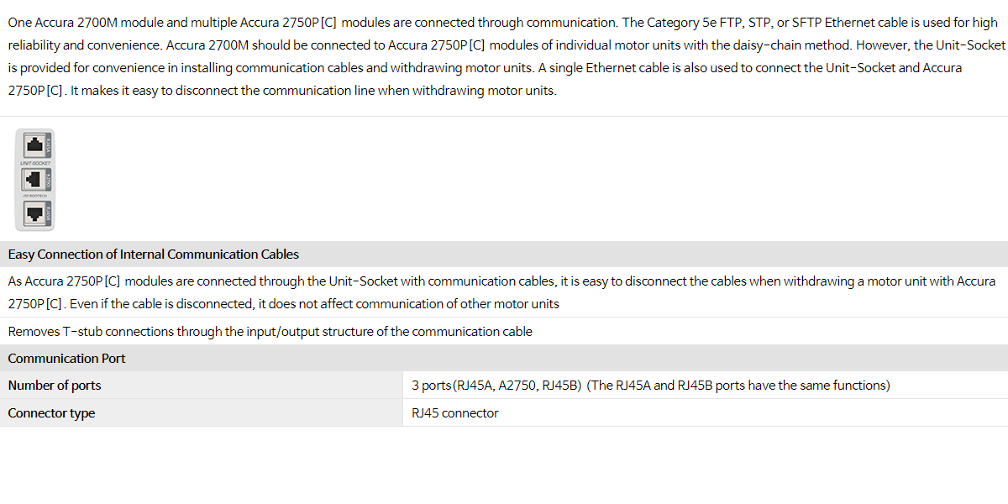Click the intro paragraph starting One Accura 2700M
1008x504 pixels.
point(504,56)
